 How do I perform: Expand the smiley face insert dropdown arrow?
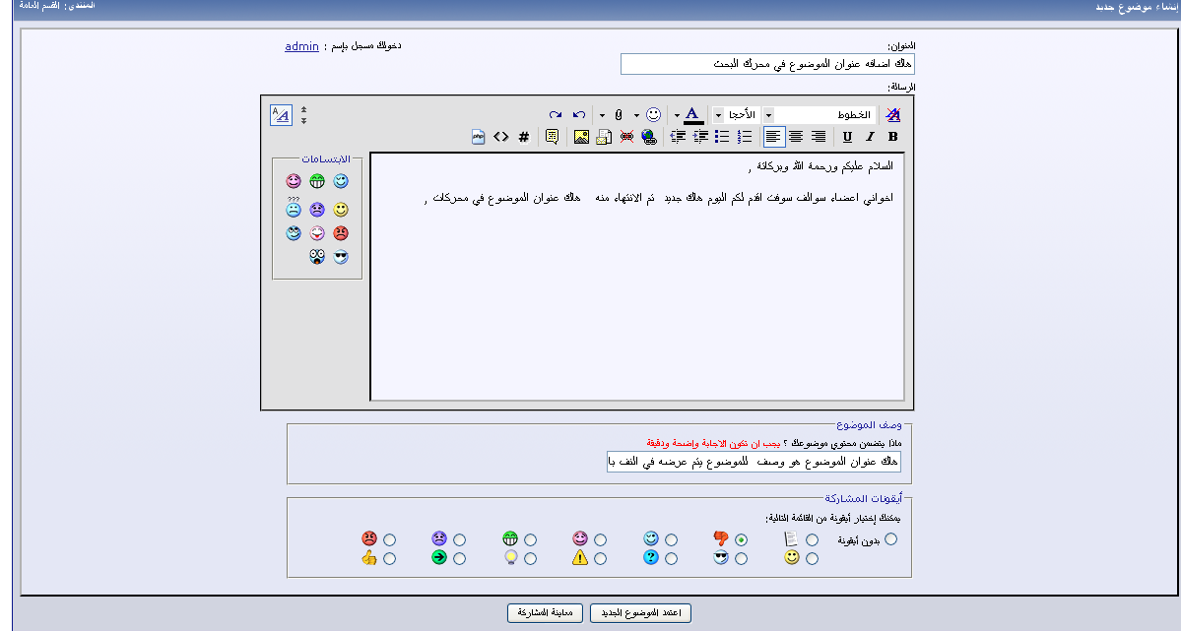[636, 115]
